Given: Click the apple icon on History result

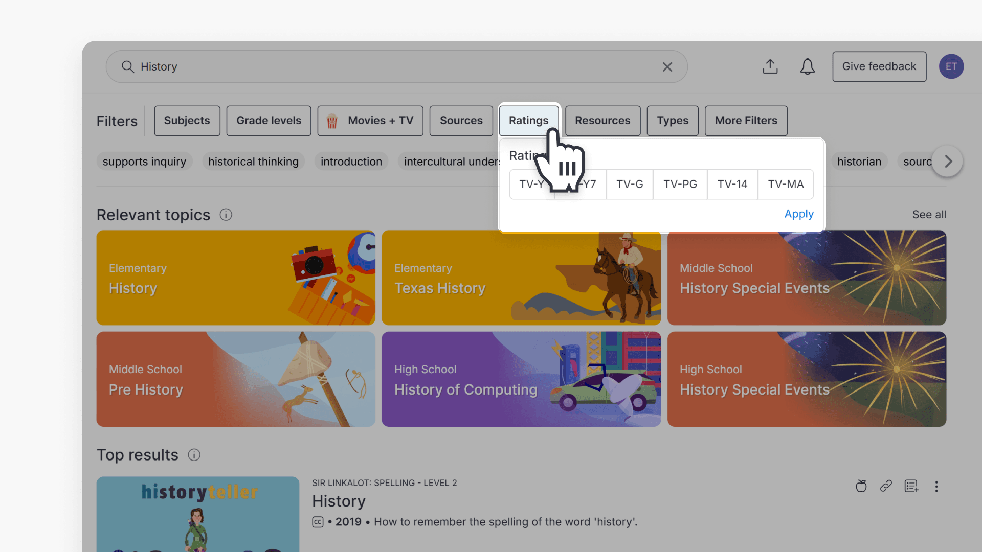Looking at the screenshot, I should pyautogui.click(x=861, y=486).
